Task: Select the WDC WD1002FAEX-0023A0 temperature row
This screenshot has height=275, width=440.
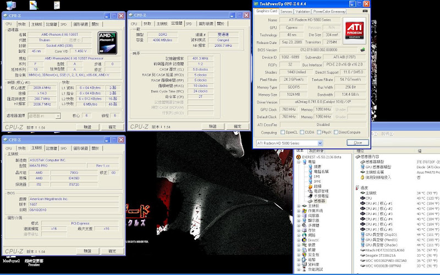Action: (400, 260)
